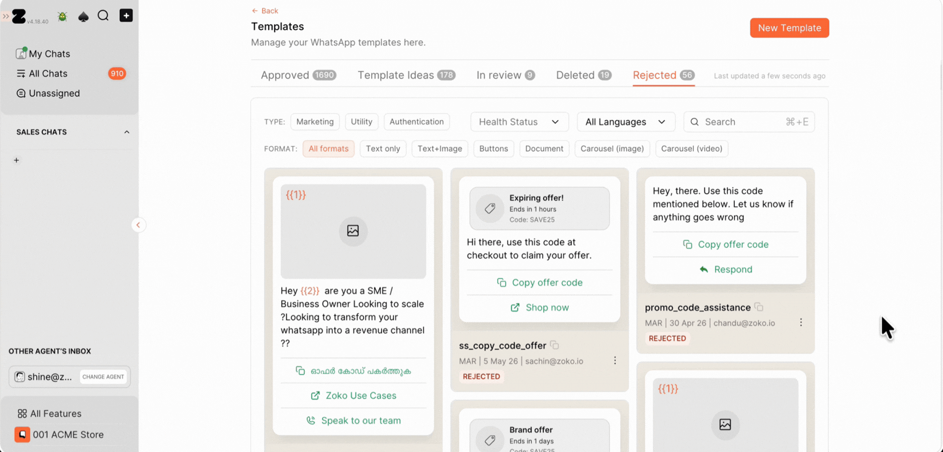Go back using the Back link
Screen dimensions: 943x452
pyautogui.click(x=265, y=11)
